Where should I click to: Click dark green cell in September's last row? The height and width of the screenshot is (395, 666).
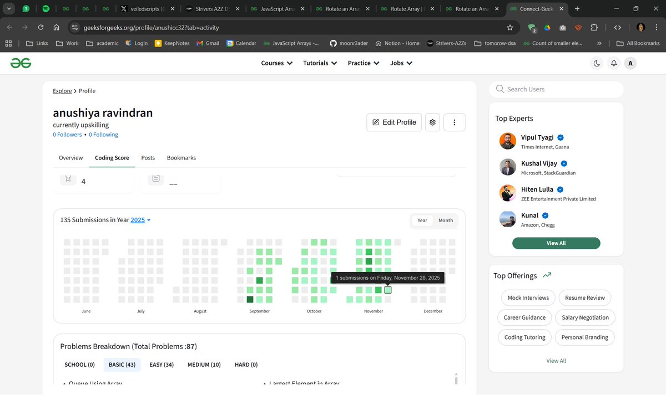tap(250, 300)
